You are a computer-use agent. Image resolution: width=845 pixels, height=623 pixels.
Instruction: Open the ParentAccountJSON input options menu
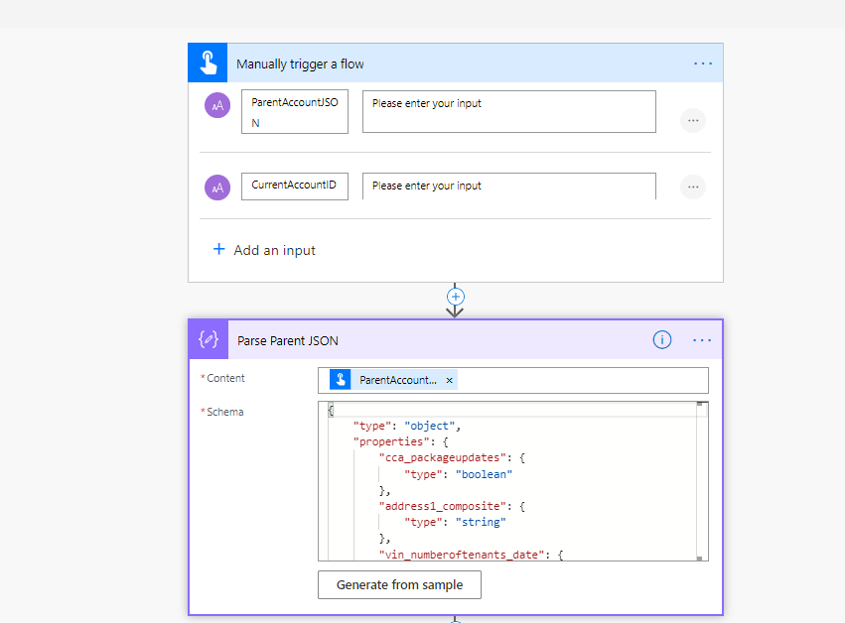692,119
